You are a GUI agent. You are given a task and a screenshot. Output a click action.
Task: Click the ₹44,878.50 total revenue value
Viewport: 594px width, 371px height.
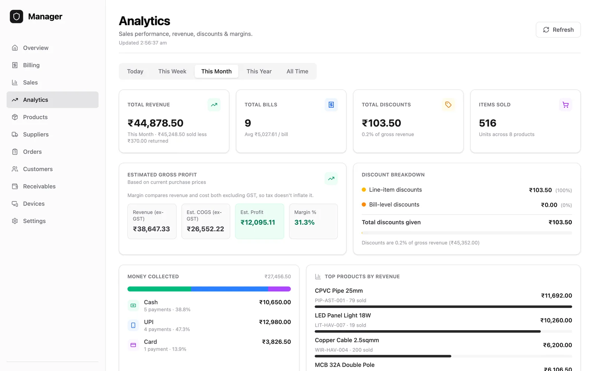tap(156, 123)
